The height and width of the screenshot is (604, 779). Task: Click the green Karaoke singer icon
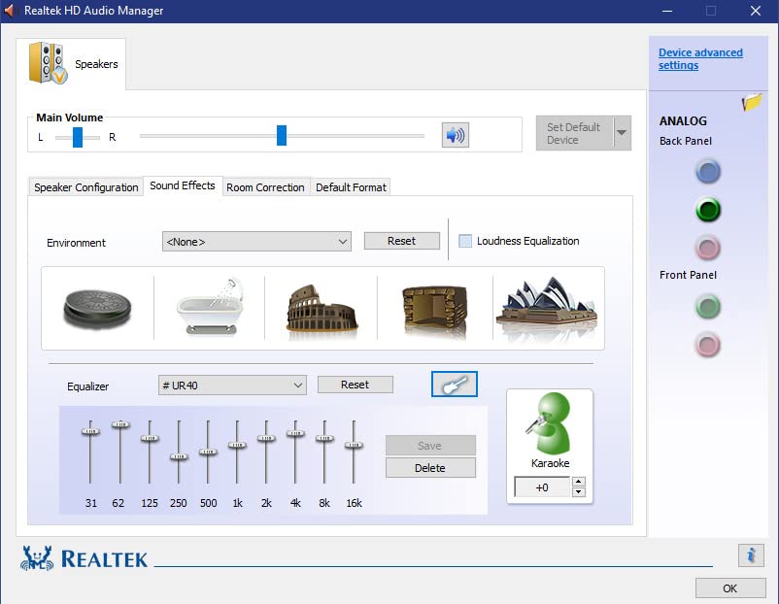pos(550,423)
